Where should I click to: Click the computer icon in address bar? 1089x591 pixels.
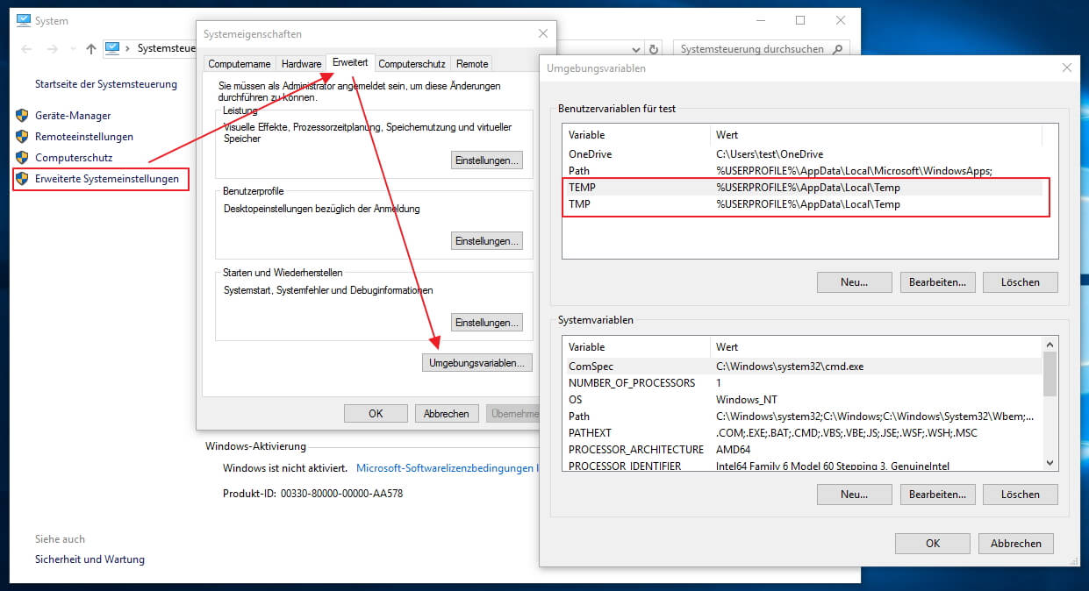click(x=112, y=48)
